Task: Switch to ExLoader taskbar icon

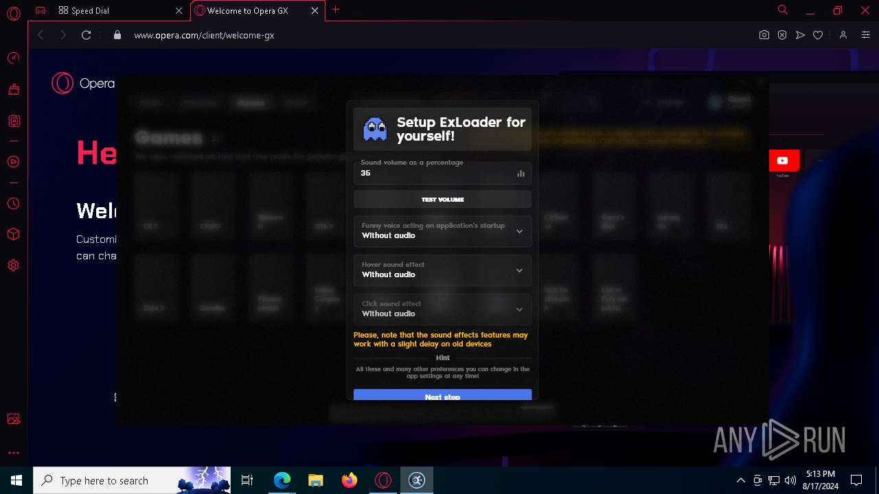Action: [417, 480]
